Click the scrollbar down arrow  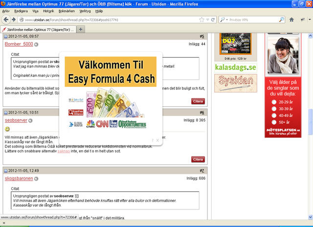pyautogui.click(x=310, y=217)
